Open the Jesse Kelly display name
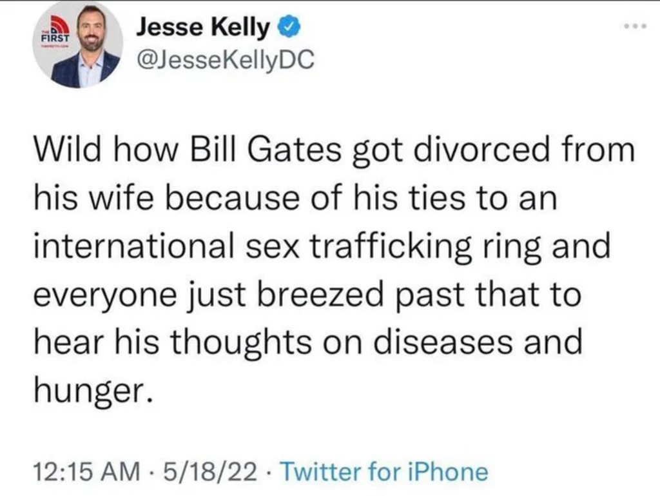This screenshot has width=660, height=496. click(204, 28)
